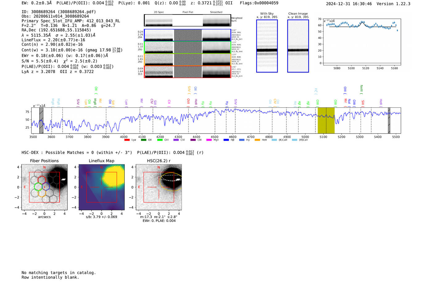Screen dimensions: 432x294
Task: Select the orange-bordered 2D spectrum row
Action: click(x=188, y=60)
